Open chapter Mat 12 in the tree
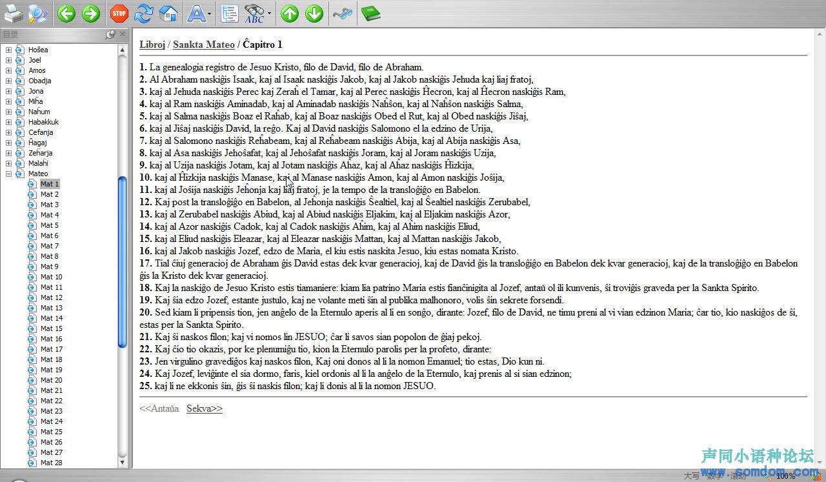The image size is (826, 482). point(52,297)
